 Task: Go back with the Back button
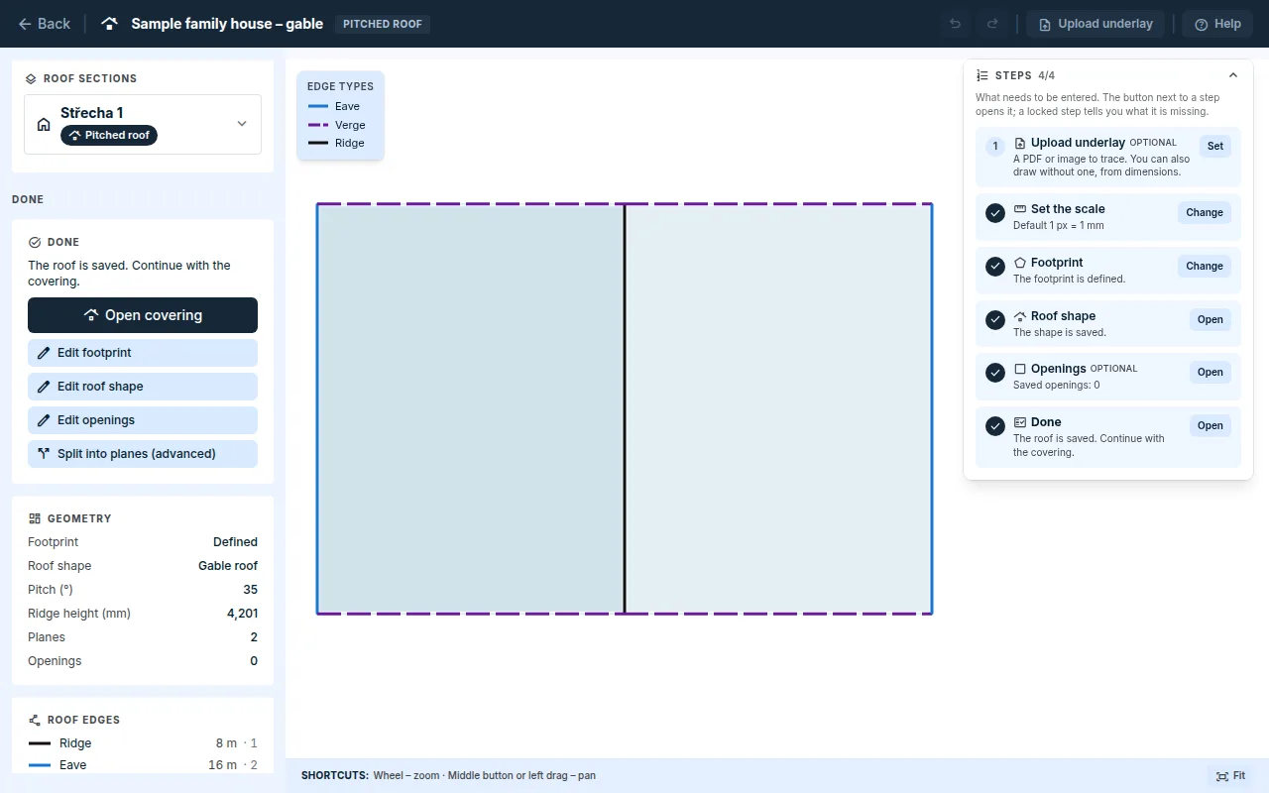[45, 24]
